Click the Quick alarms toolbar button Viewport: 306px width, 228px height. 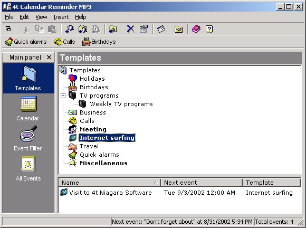coord(25,42)
